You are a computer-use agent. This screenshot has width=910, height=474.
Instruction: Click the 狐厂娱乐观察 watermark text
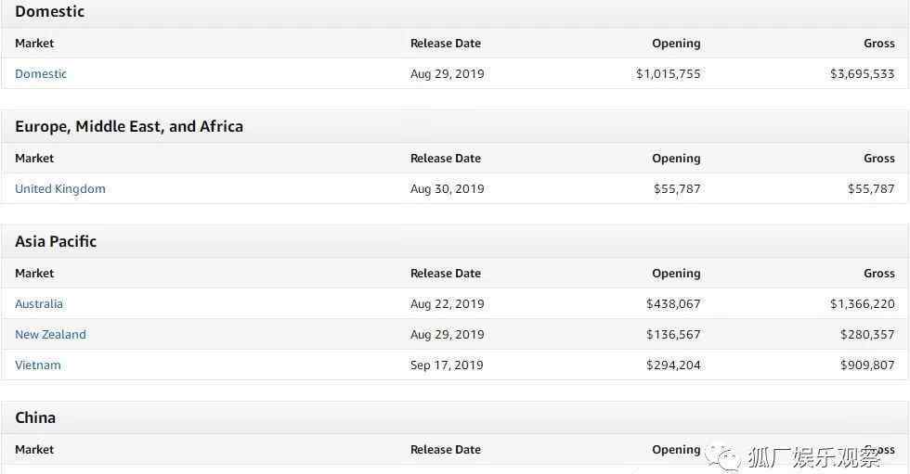813,456
